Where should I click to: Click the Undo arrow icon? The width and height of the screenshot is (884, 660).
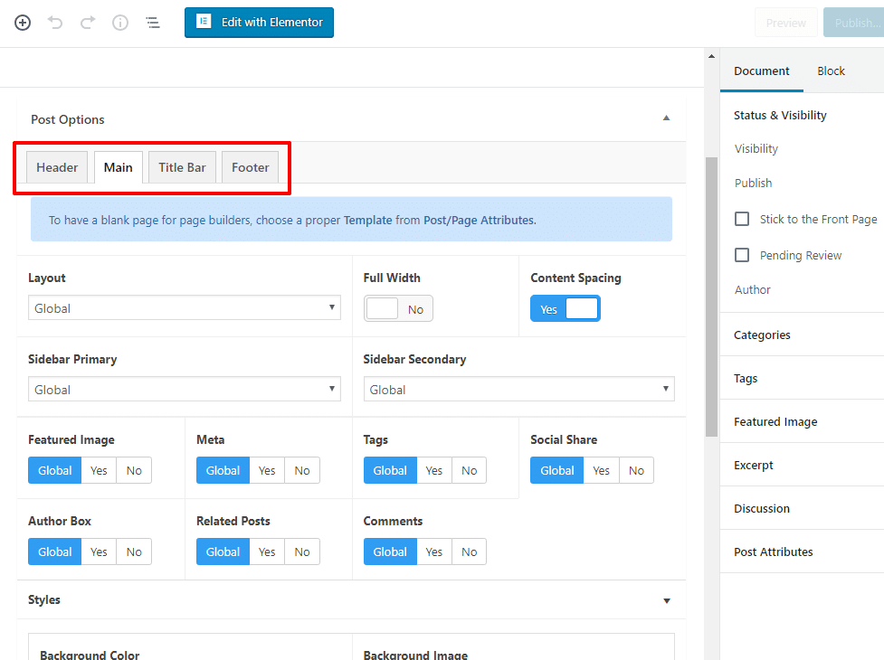[x=55, y=23]
